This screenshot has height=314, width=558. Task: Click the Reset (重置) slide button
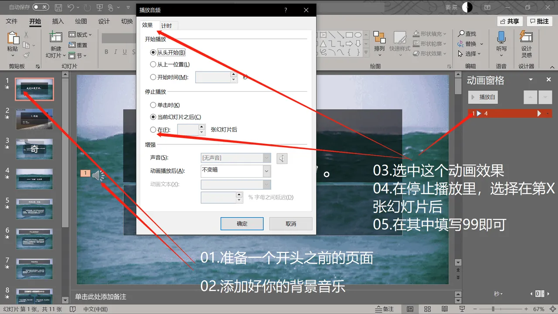tap(78, 45)
